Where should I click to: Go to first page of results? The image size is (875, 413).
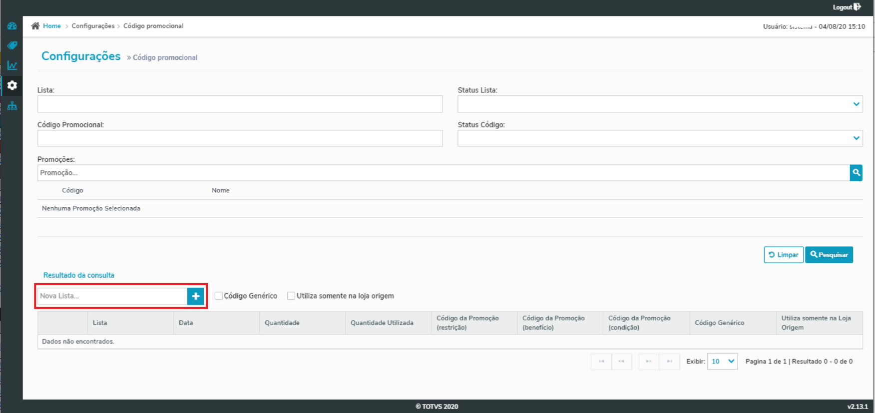click(601, 362)
